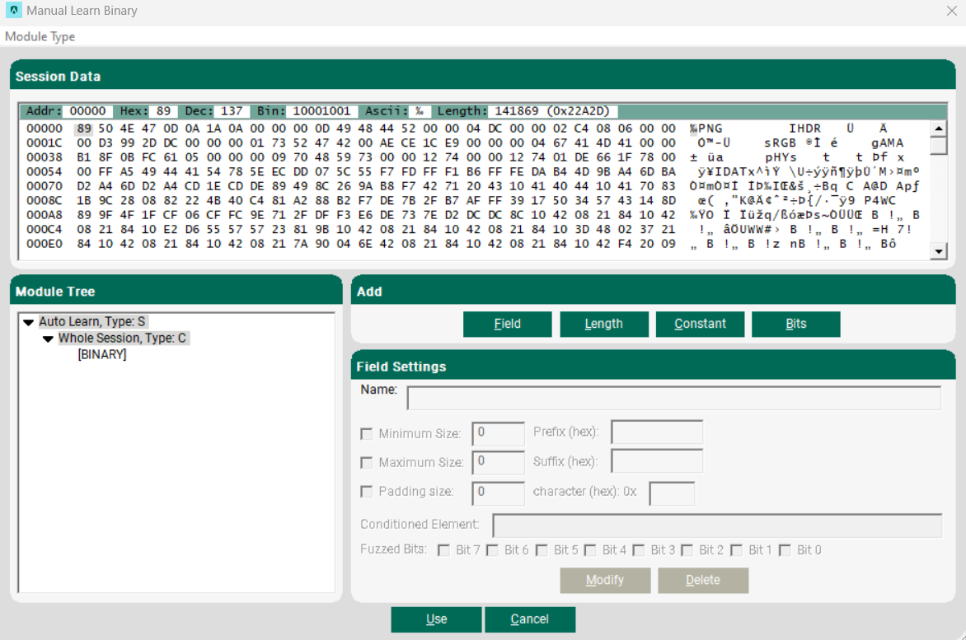Click the Length value 141869 (0x22A2D)

(x=552, y=111)
